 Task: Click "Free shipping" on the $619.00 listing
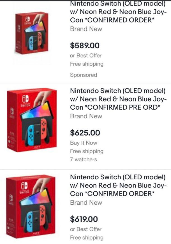pos(87,238)
